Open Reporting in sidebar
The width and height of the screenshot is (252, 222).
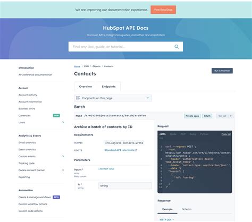pos(24,177)
